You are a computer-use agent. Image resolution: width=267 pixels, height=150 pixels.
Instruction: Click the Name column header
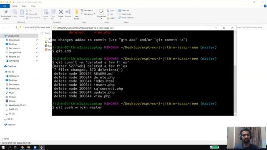48,33
